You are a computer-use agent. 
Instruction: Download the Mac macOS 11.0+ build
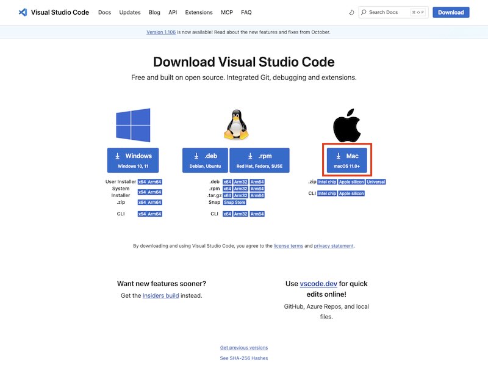[x=348, y=159]
